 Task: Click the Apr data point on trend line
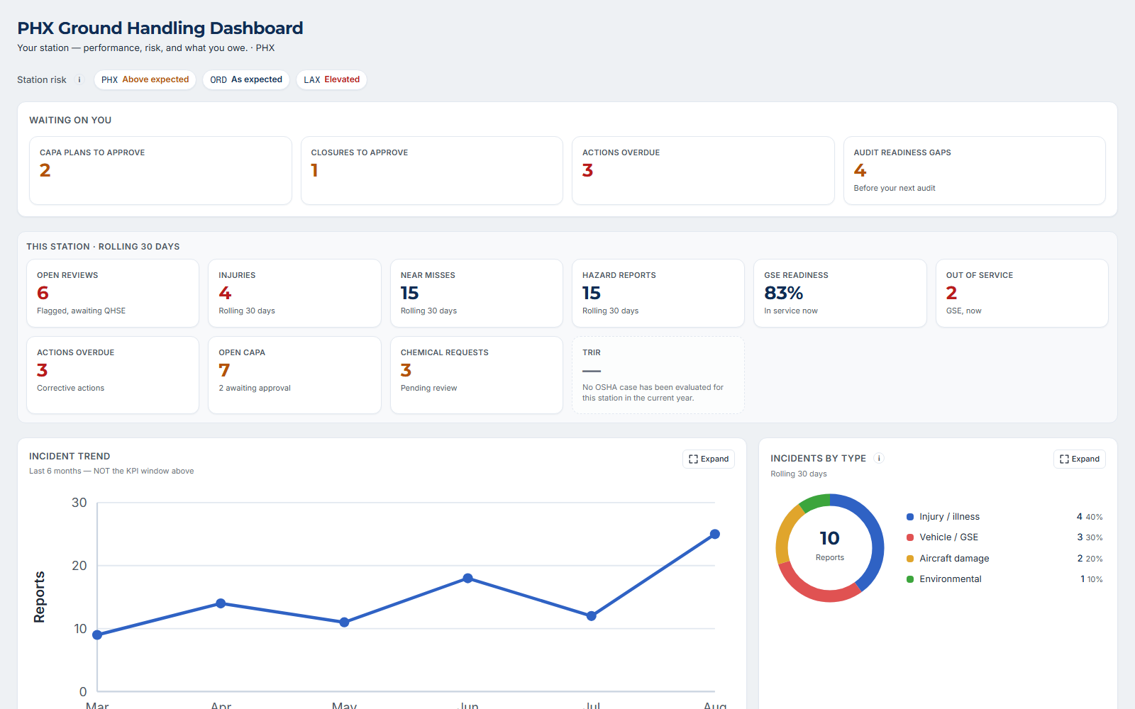pyautogui.click(x=221, y=603)
